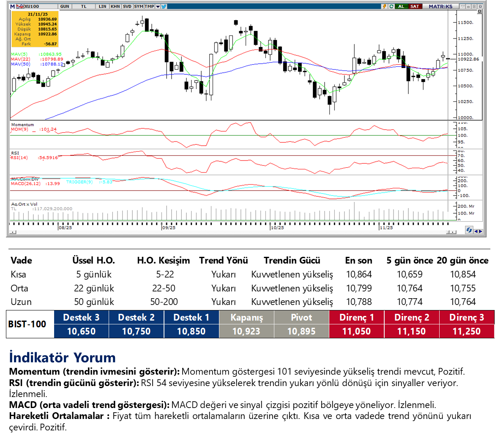Toggle the KHN chart option

[115, 6]
